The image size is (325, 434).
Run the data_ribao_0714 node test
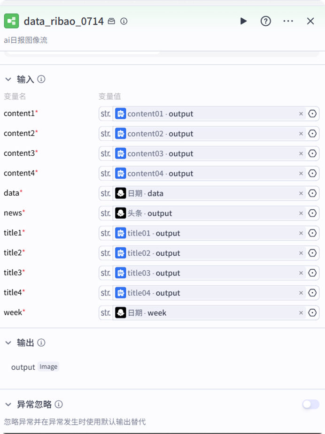[x=243, y=21]
